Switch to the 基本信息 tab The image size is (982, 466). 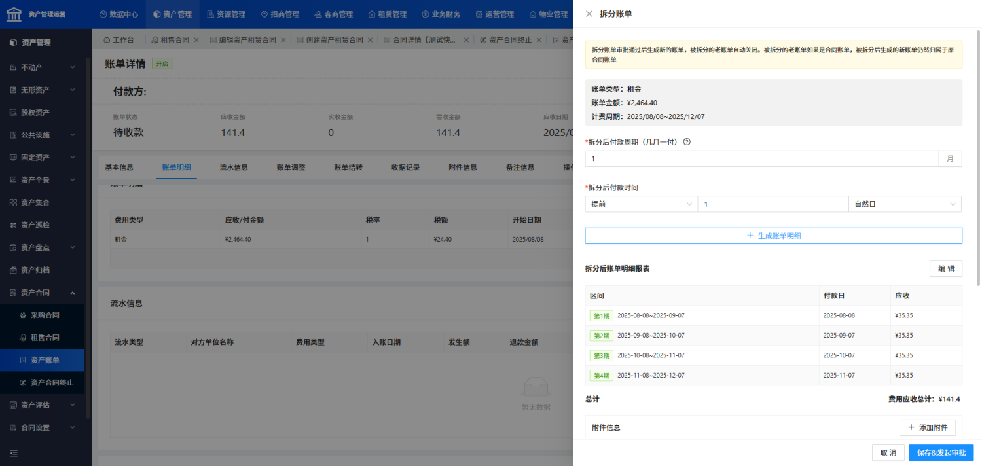coord(119,167)
